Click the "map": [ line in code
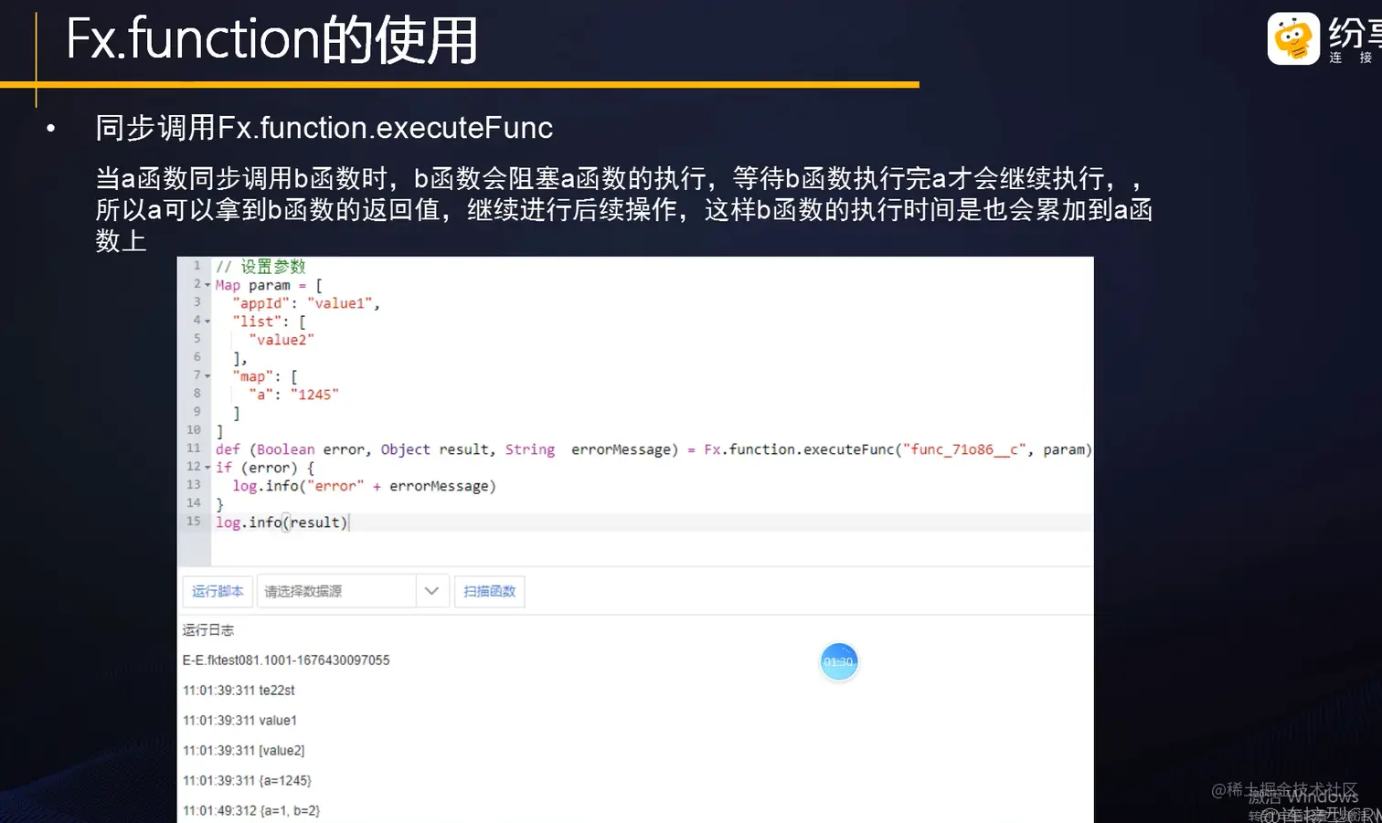 click(x=265, y=376)
